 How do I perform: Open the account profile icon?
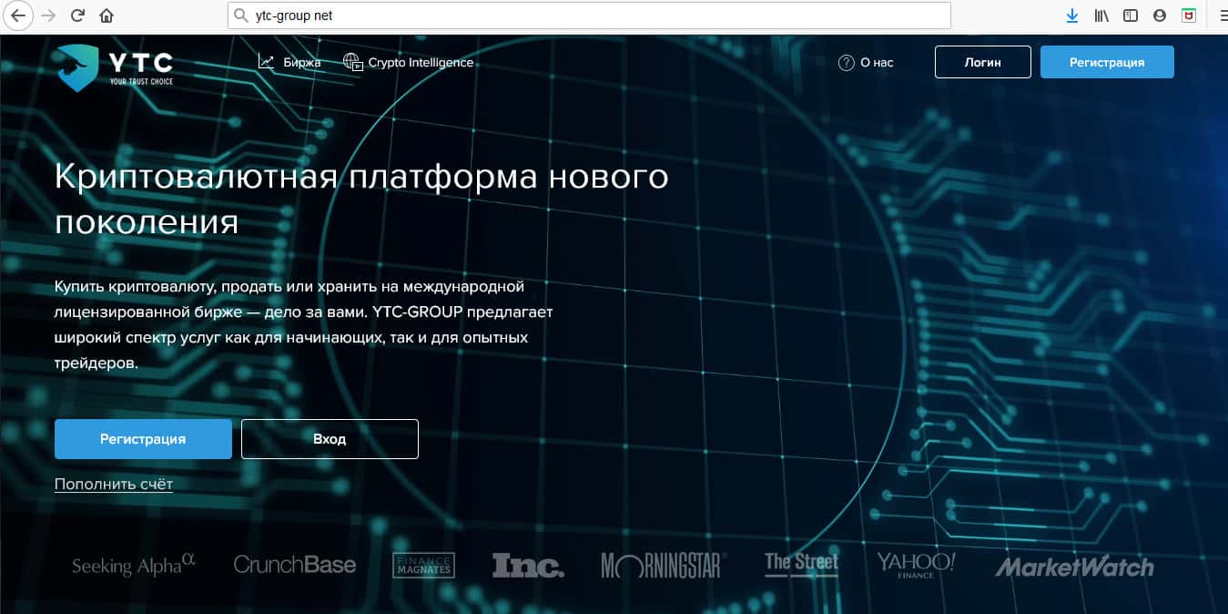pyautogui.click(x=1160, y=15)
